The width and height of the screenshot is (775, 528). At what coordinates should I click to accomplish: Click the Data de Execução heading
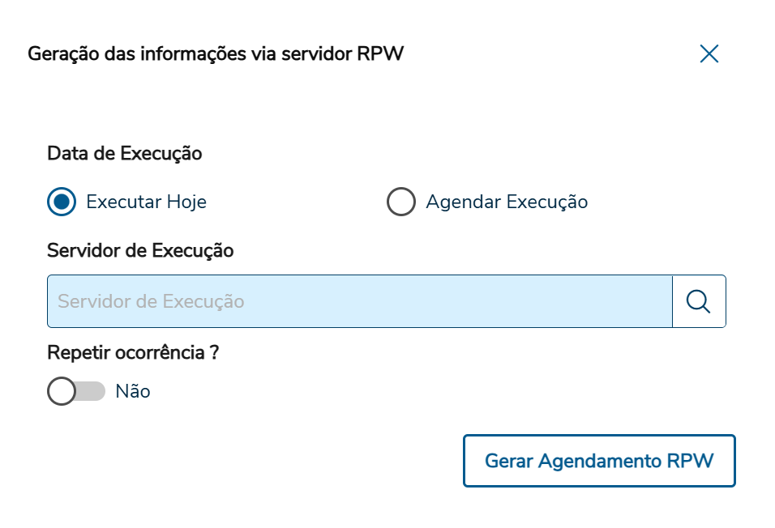click(125, 153)
